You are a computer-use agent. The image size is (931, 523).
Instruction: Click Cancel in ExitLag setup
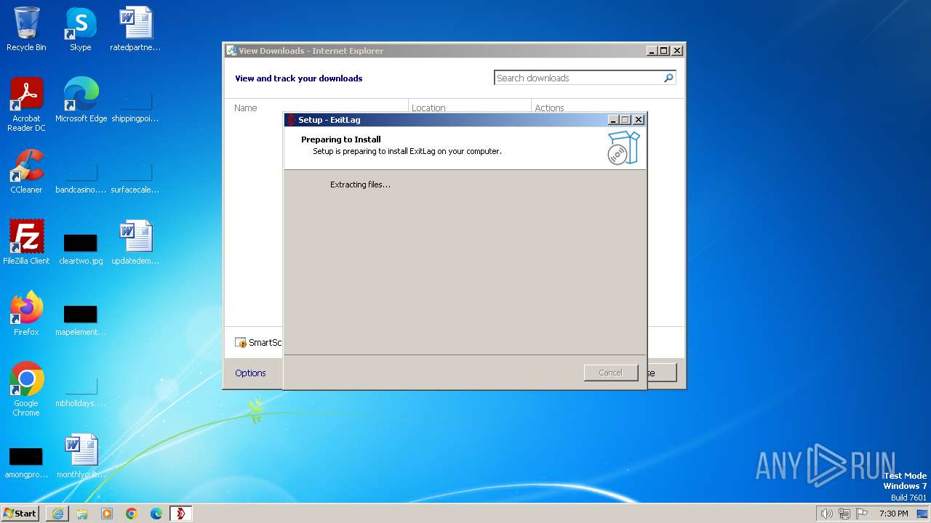(x=610, y=373)
